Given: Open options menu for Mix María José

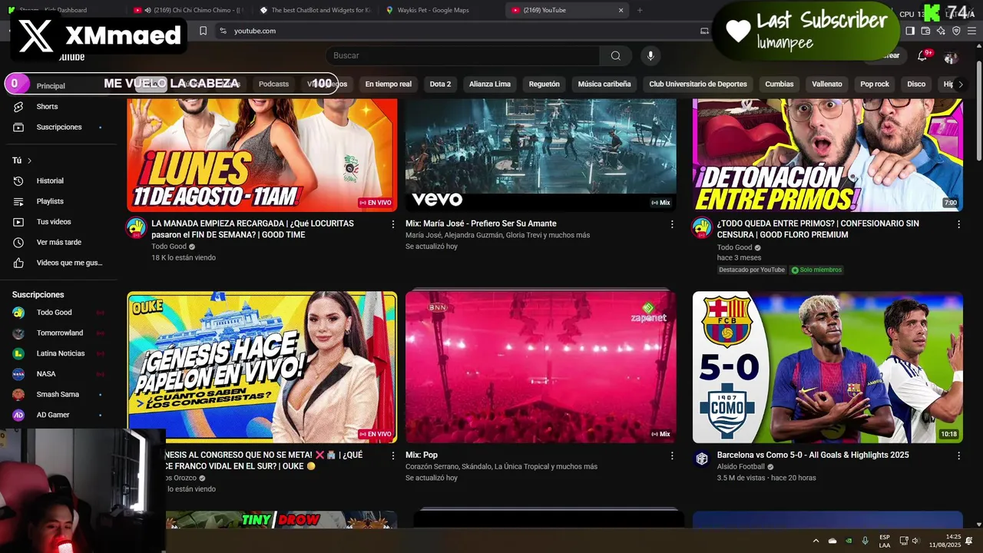Looking at the screenshot, I should click(672, 224).
